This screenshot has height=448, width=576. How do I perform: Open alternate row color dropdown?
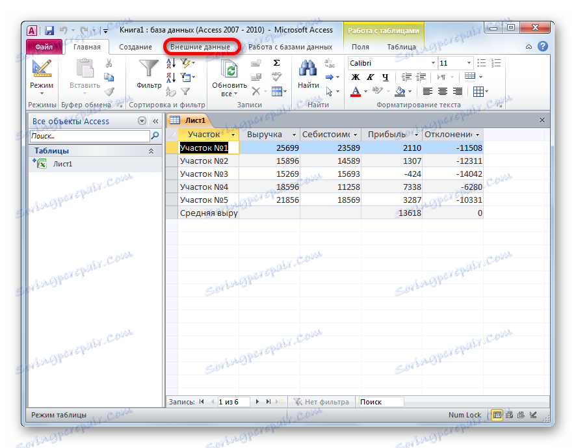point(481,77)
